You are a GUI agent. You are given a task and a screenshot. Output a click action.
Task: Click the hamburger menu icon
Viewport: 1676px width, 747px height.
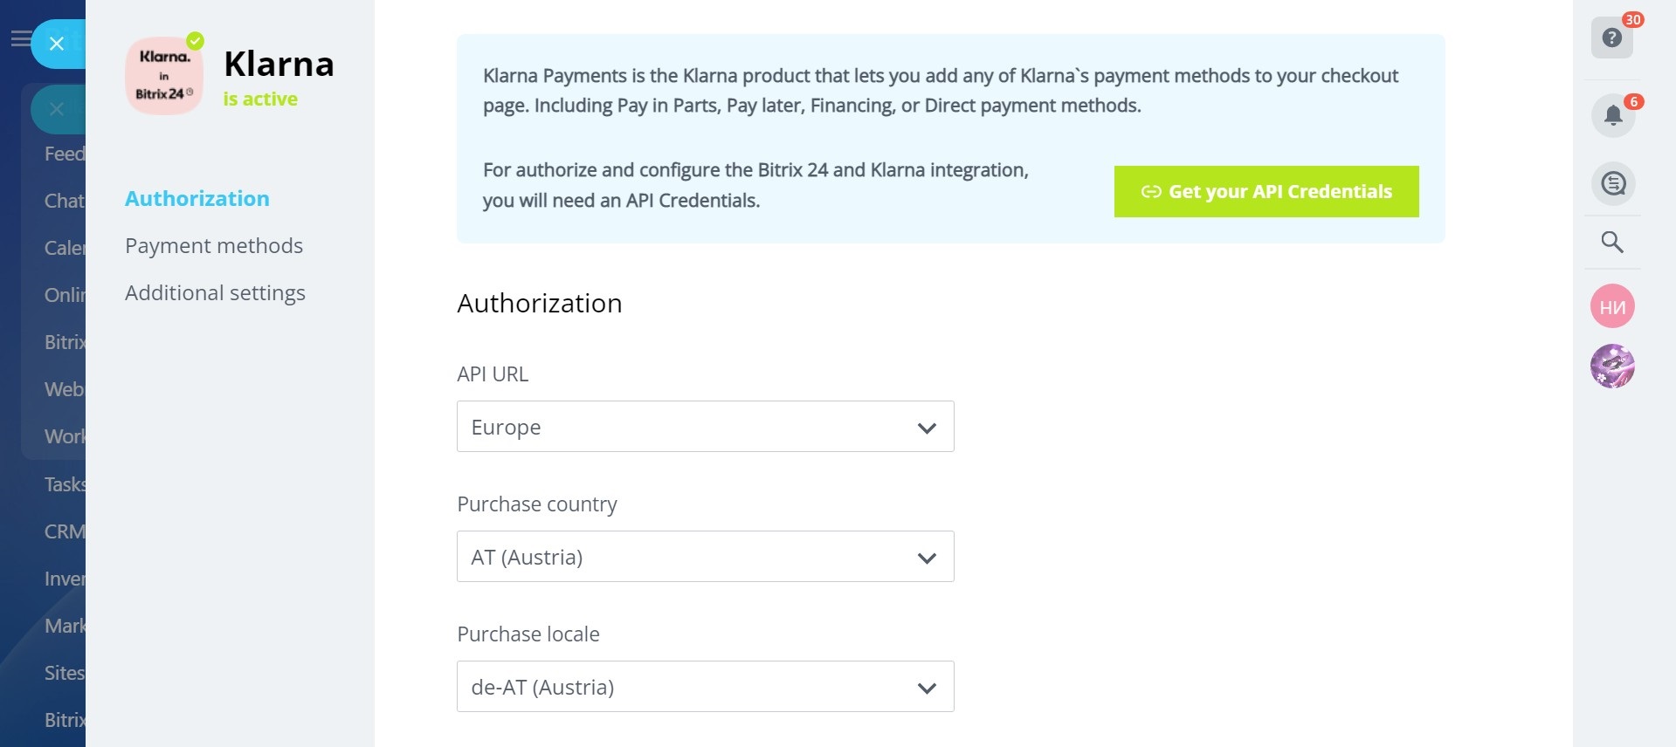[19, 39]
